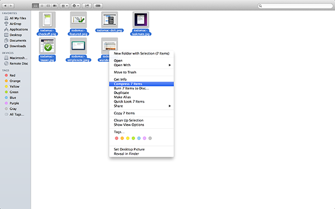The image size is (335, 209).
Task: Switch to list view in toolbar
Action: click(x=42, y=6)
